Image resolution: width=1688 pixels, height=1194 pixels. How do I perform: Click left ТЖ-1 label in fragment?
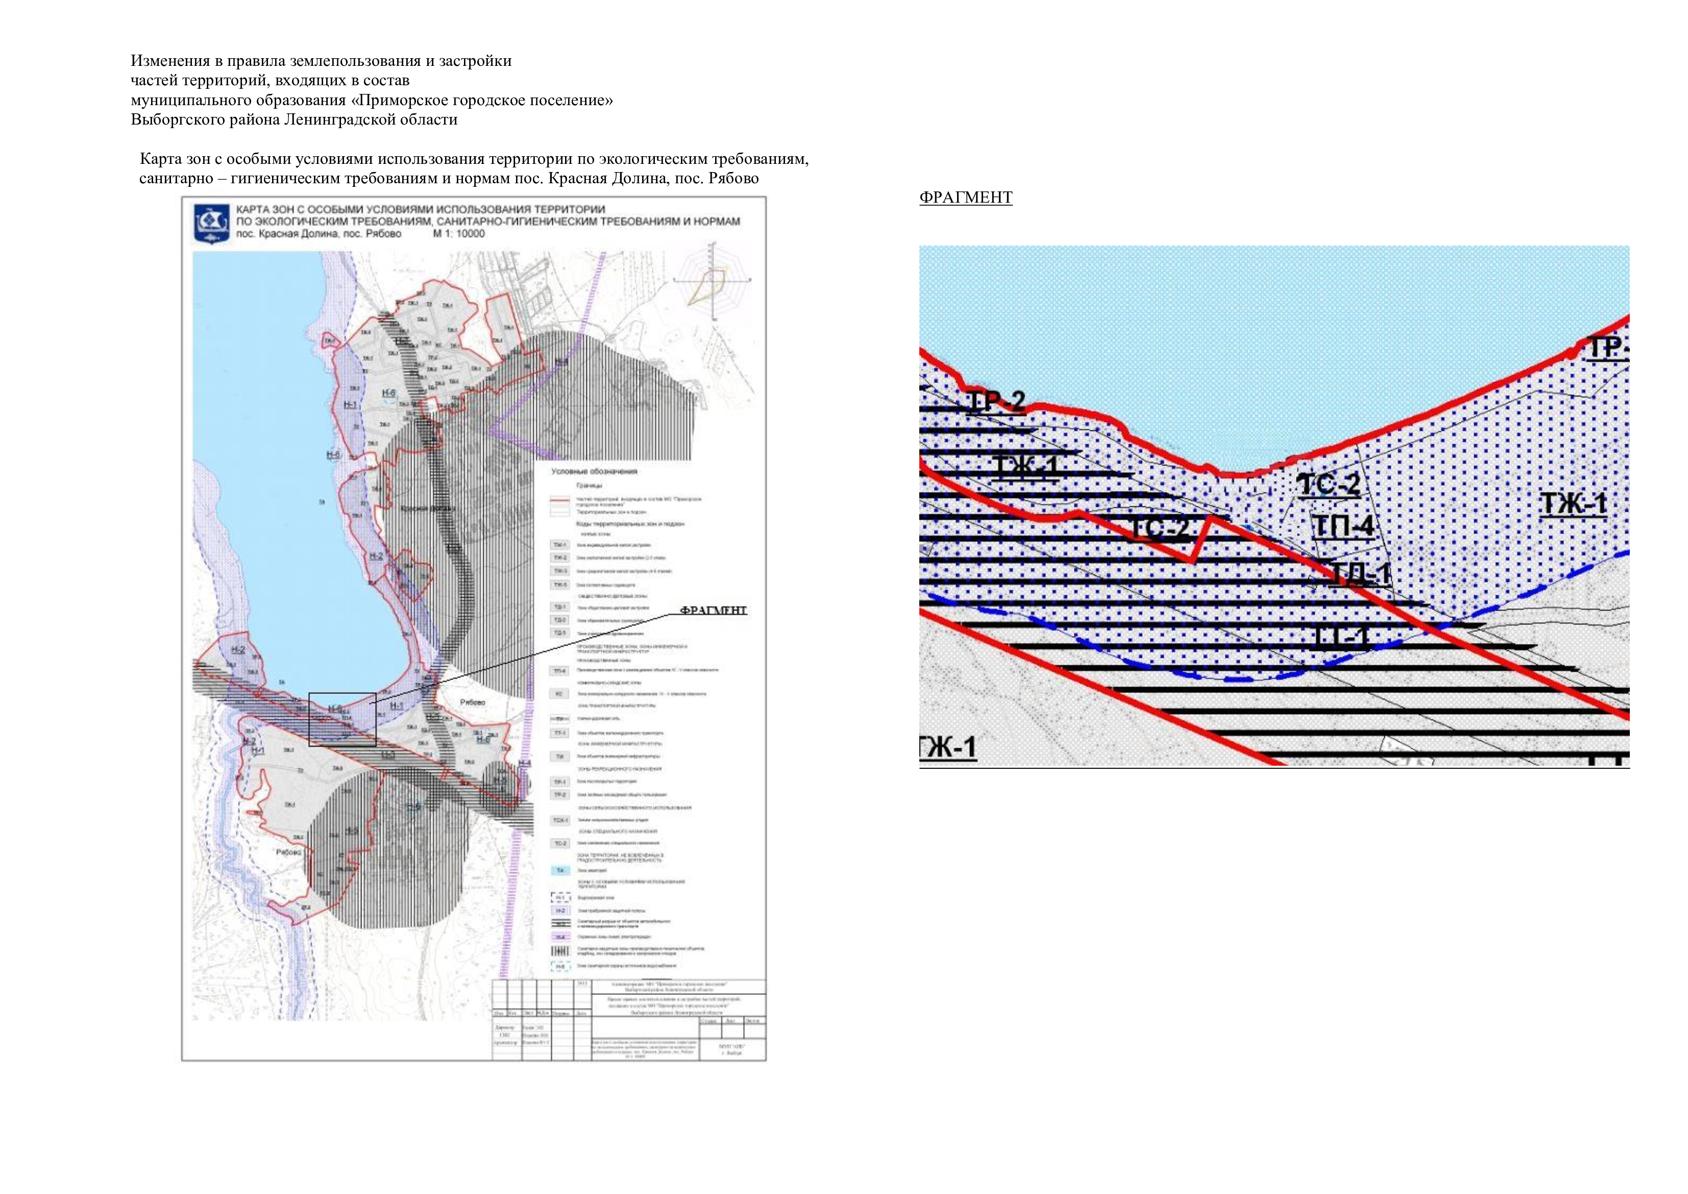click(x=1025, y=468)
